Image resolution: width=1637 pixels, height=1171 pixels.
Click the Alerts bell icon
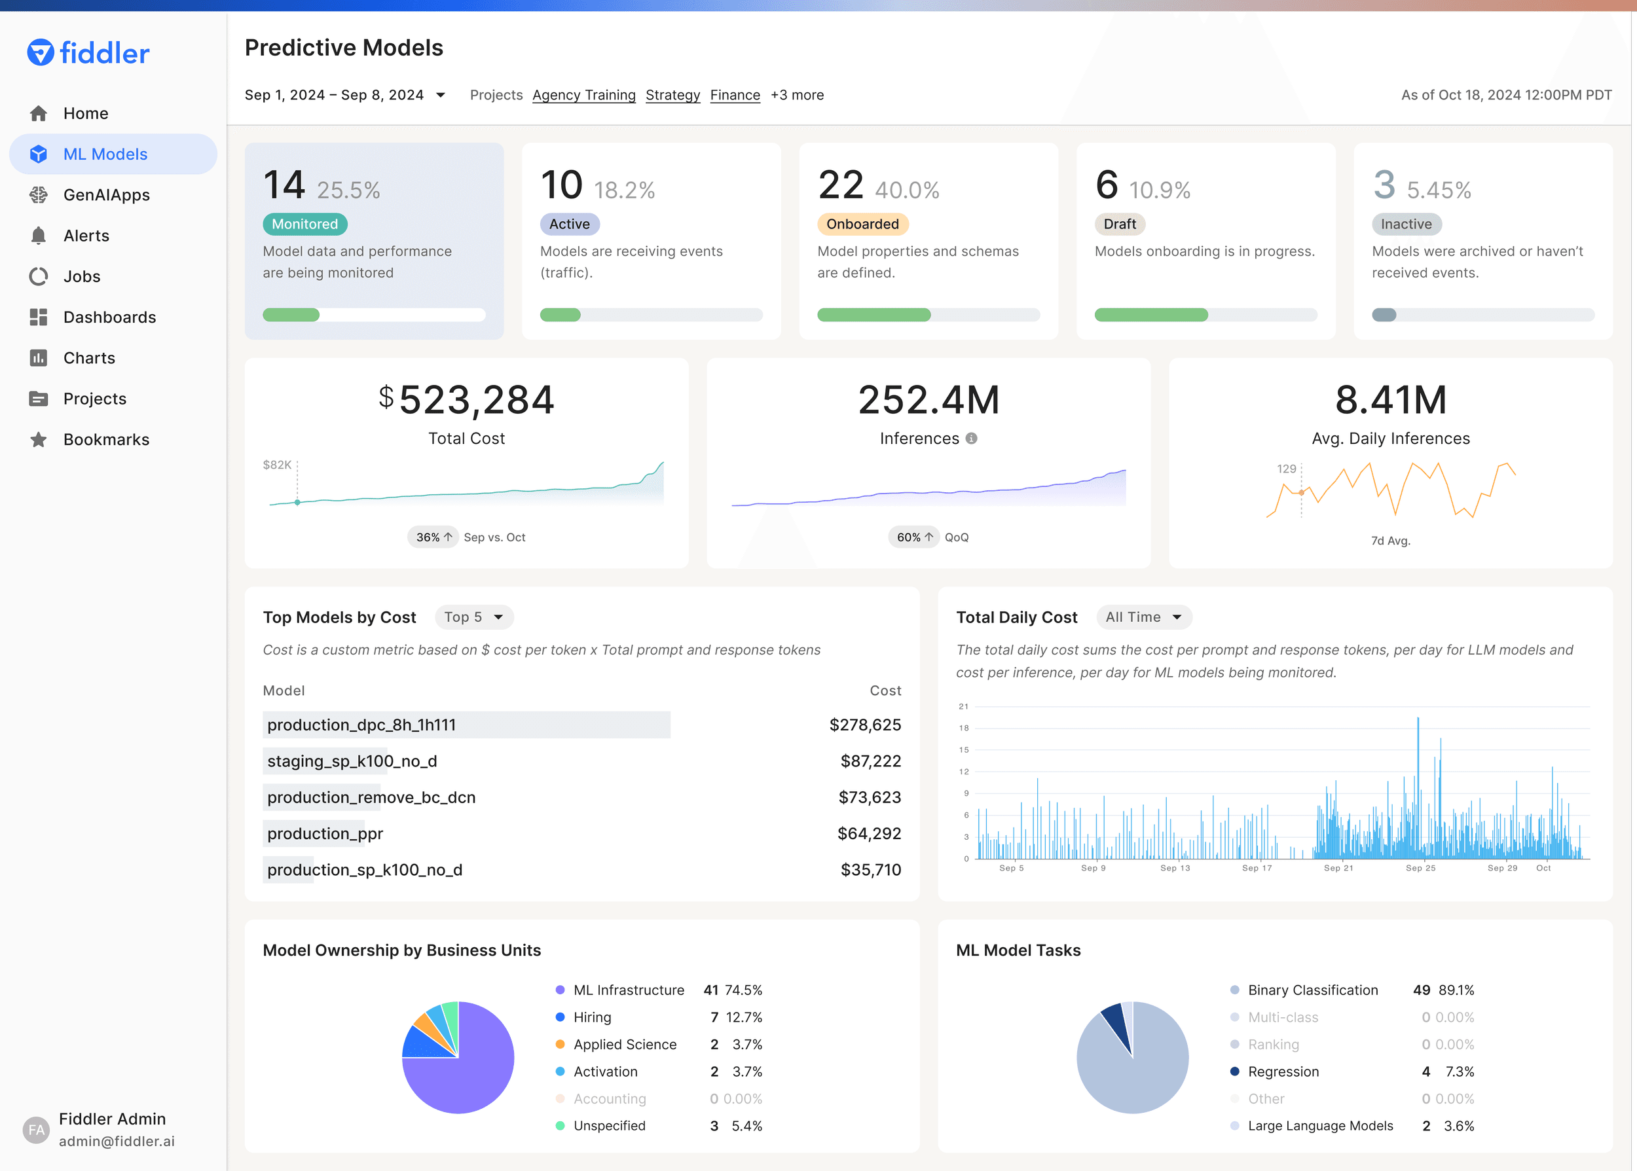click(39, 236)
